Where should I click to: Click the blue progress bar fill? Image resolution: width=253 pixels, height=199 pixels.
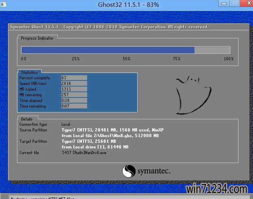pyautogui.click(x=108, y=50)
